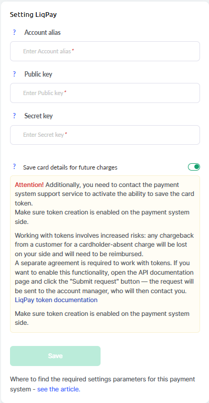Image resolution: width=209 pixels, height=403 pixels.
Task: Click the 'Save card details for future charges' label
Action: tap(70, 167)
